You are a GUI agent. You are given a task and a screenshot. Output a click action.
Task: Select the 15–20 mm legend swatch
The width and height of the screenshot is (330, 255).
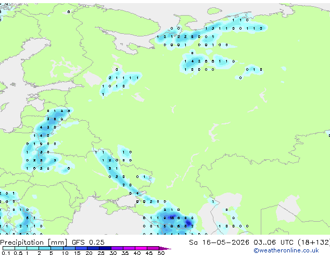pyautogui.click(x=81, y=248)
